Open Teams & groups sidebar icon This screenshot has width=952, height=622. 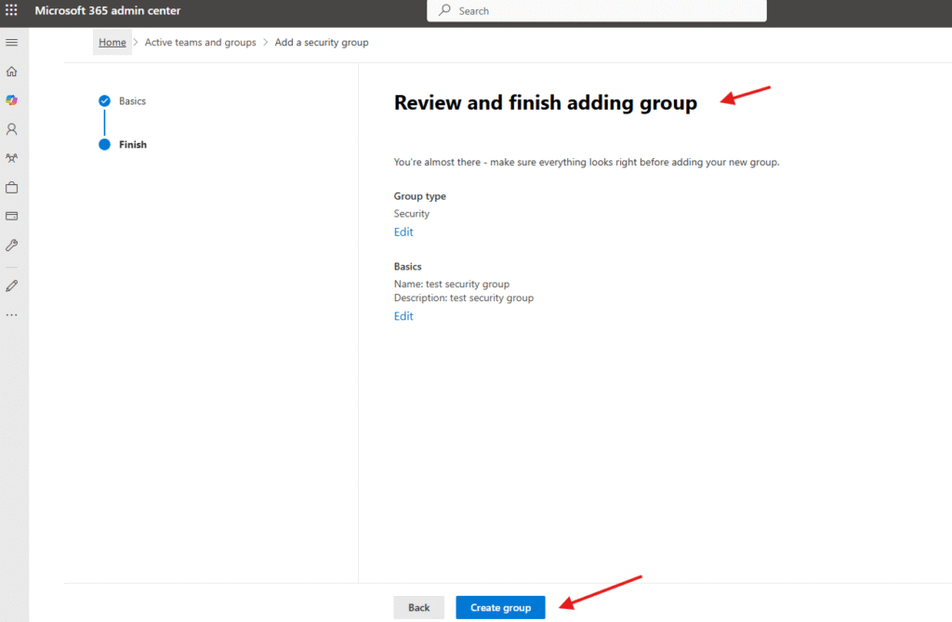[x=12, y=158]
